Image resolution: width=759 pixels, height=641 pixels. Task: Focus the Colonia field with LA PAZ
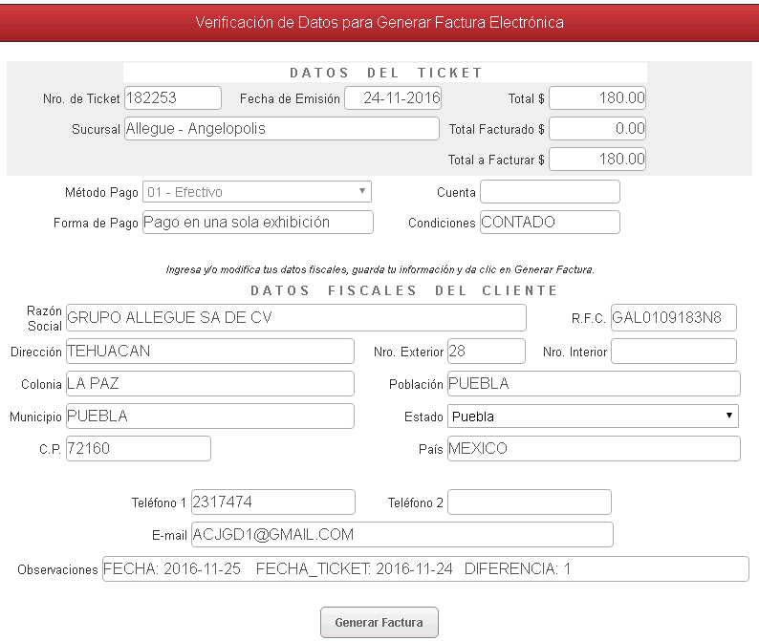209,384
